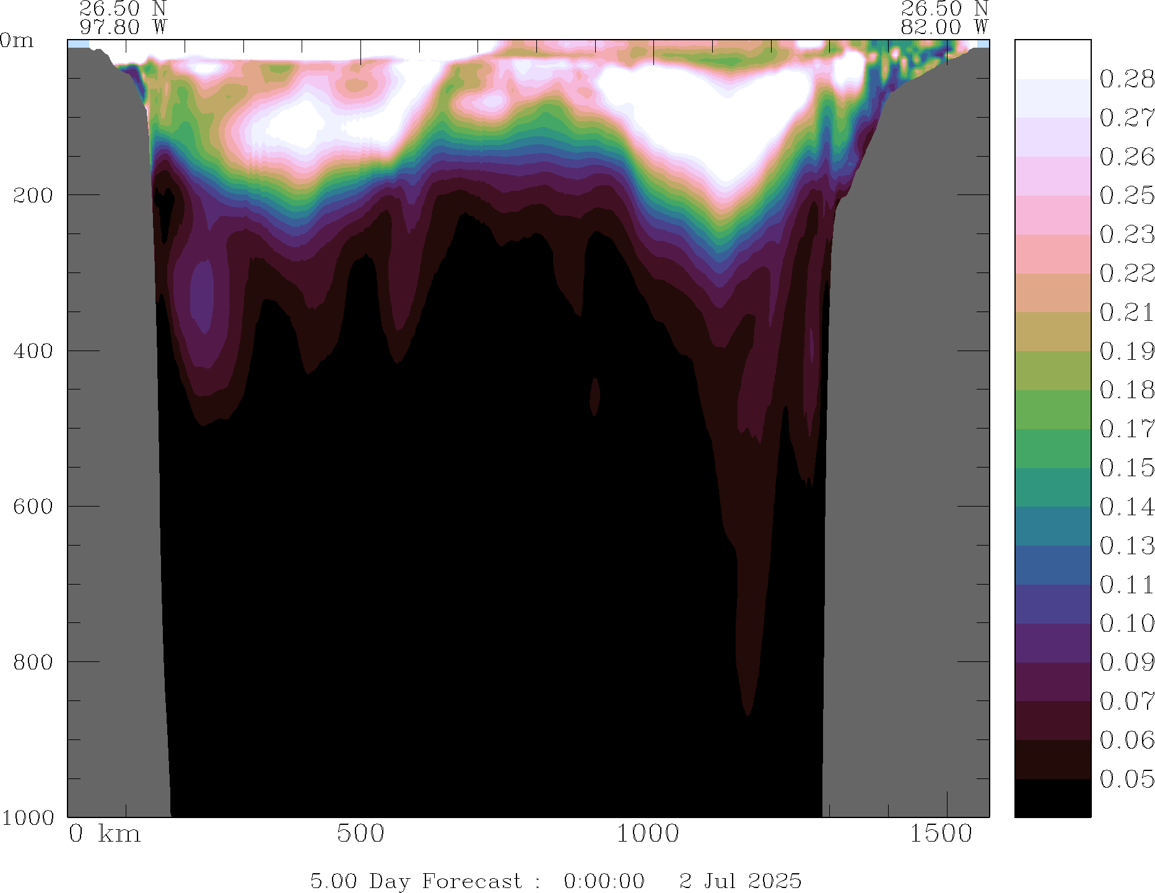Select the 600 depth axis label
This screenshot has width=1155, height=893.
pos(33,507)
